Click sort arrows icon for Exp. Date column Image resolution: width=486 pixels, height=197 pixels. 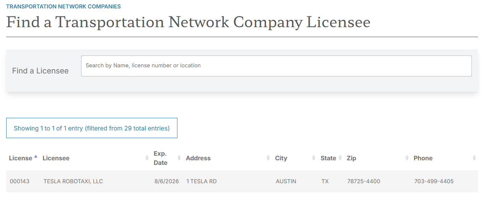(179, 158)
